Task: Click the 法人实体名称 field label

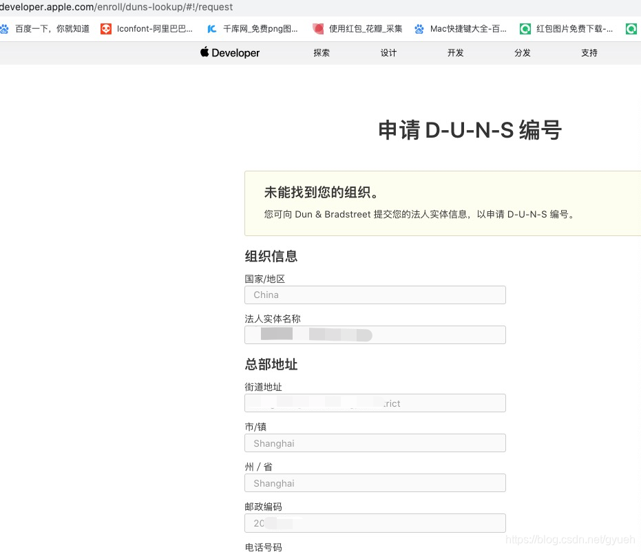Action: coord(273,319)
